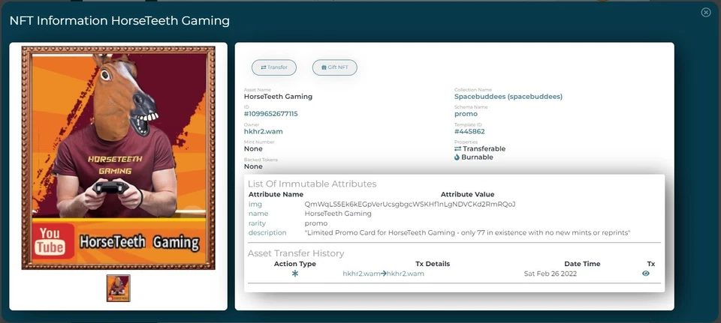Click the 'img' attribute name
The height and width of the screenshot is (323, 721).
tap(255, 204)
